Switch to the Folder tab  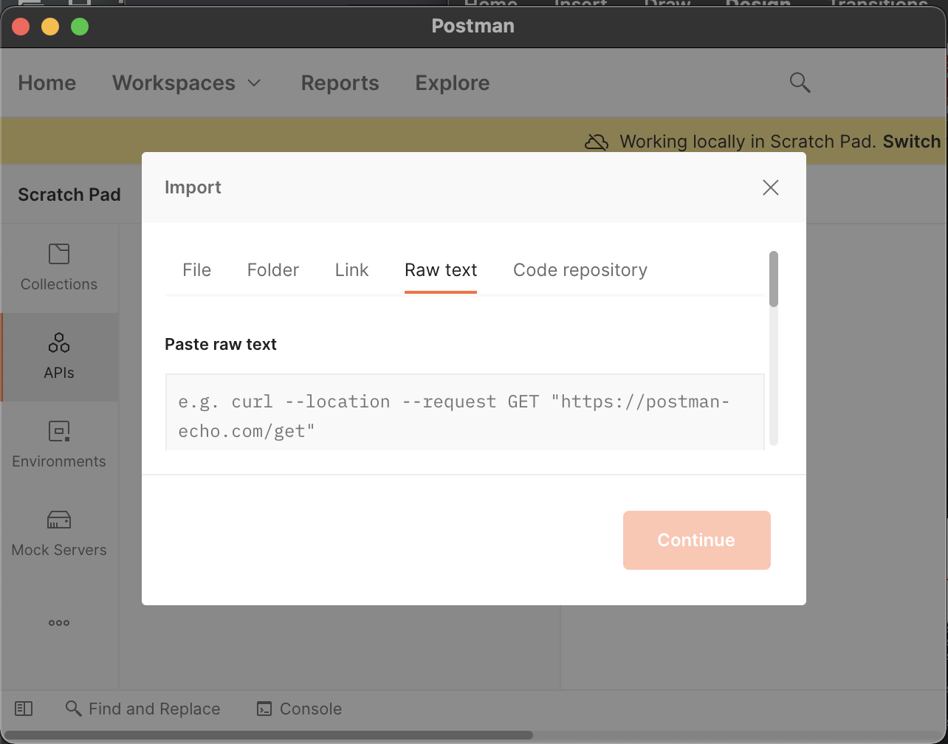coord(273,270)
